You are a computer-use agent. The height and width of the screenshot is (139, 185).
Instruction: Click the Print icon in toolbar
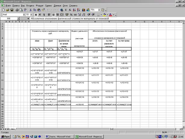click(x=17, y=10)
